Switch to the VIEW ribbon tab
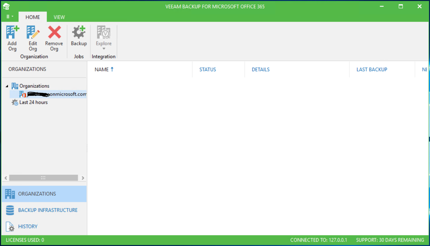 coord(59,17)
